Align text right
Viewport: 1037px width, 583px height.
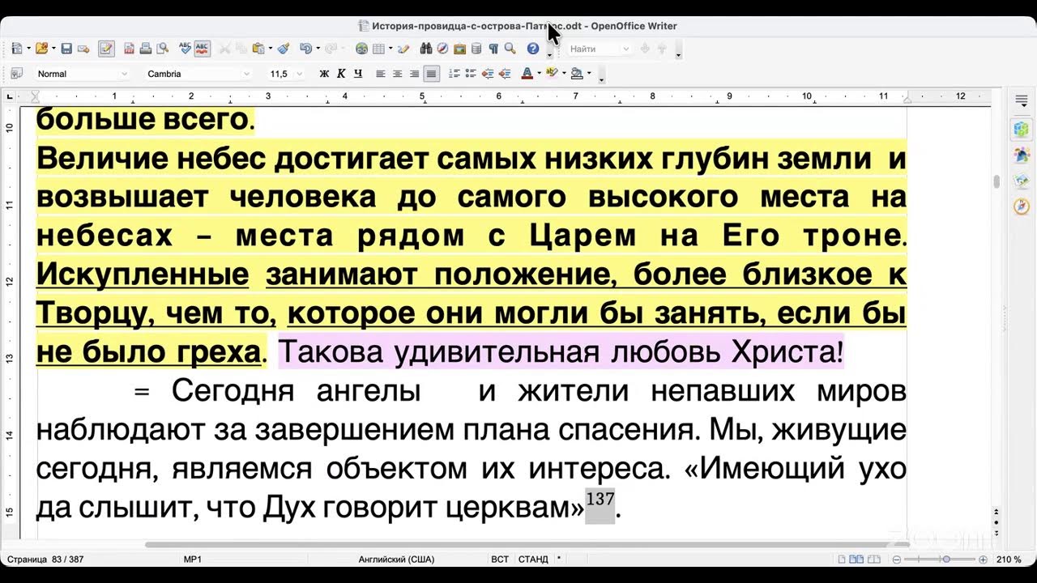coord(414,74)
